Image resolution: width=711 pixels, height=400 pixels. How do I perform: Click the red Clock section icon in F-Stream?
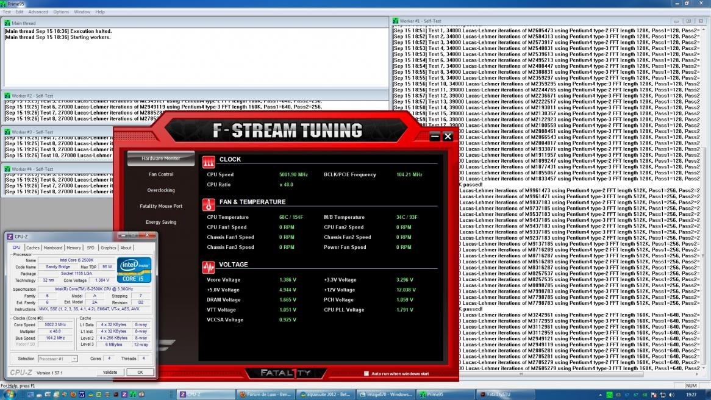pos(209,162)
